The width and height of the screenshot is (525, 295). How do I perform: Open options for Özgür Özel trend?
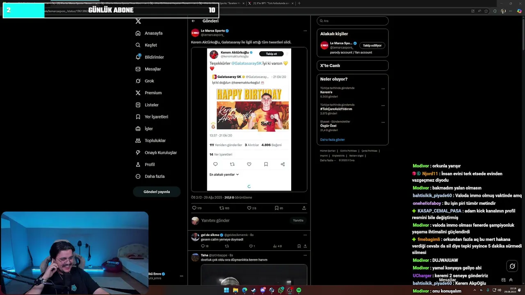[x=383, y=122]
